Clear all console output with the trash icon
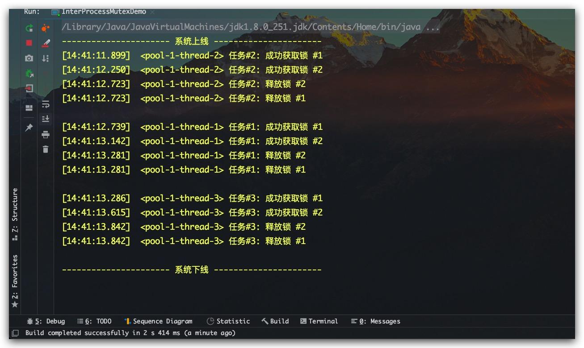 (x=45, y=149)
